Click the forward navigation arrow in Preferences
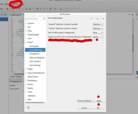The height and width of the screenshot is (114, 138). [x=97, y=19]
